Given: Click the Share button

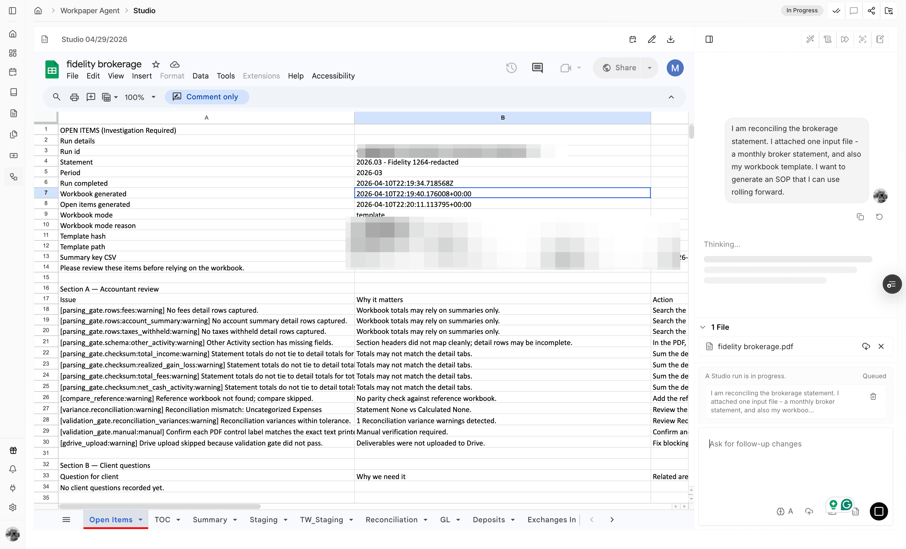Looking at the screenshot, I should [x=619, y=68].
